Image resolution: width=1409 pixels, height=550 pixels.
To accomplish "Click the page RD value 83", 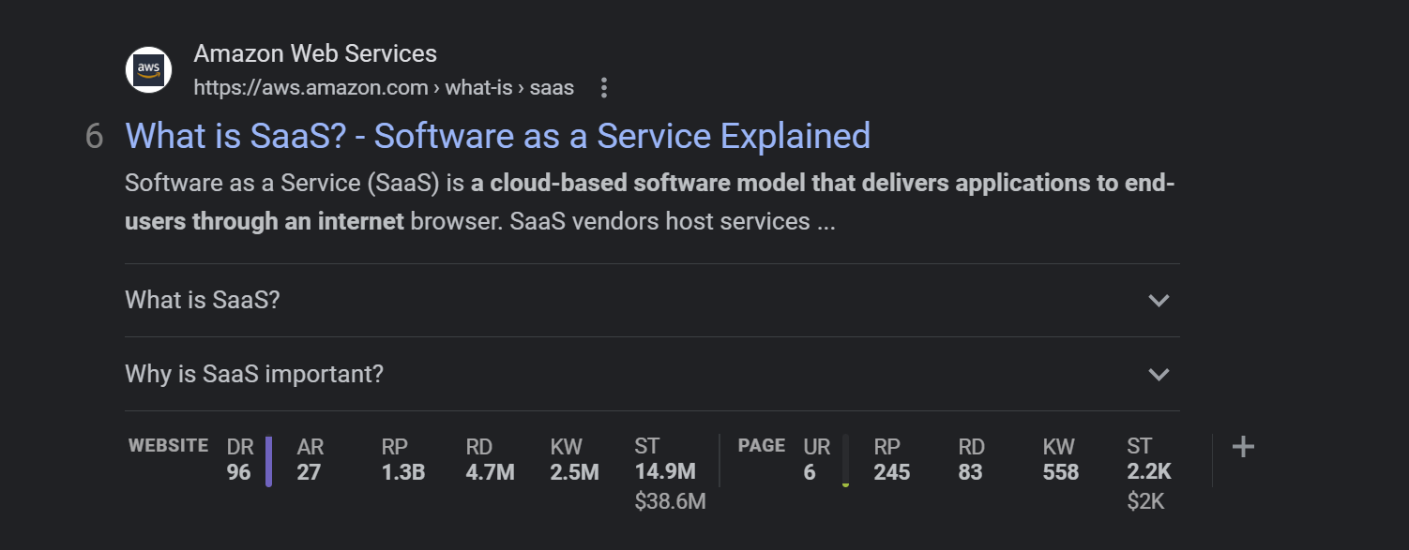I will click(971, 472).
